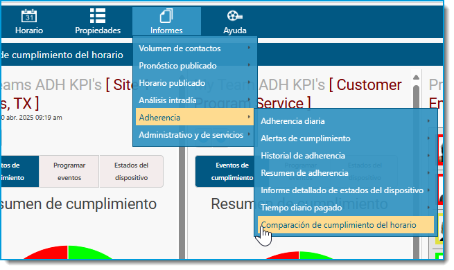Choose Tiempo diario pagado entry
The width and height of the screenshot is (454, 270).
coord(346,208)
